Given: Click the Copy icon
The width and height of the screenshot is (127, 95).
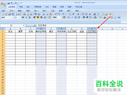Looking at the screenshot, I should pyautogui.click(x=47, y=14).
